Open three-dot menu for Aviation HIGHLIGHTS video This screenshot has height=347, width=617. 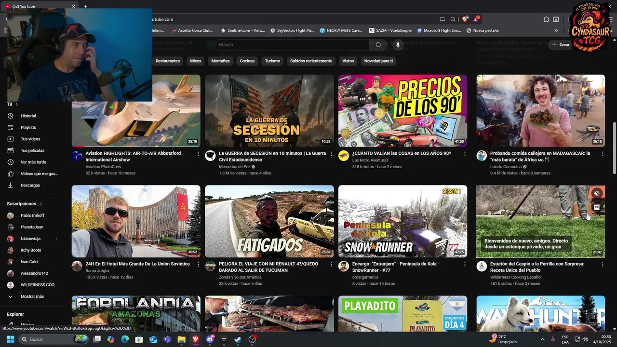(x=198, y=154)
